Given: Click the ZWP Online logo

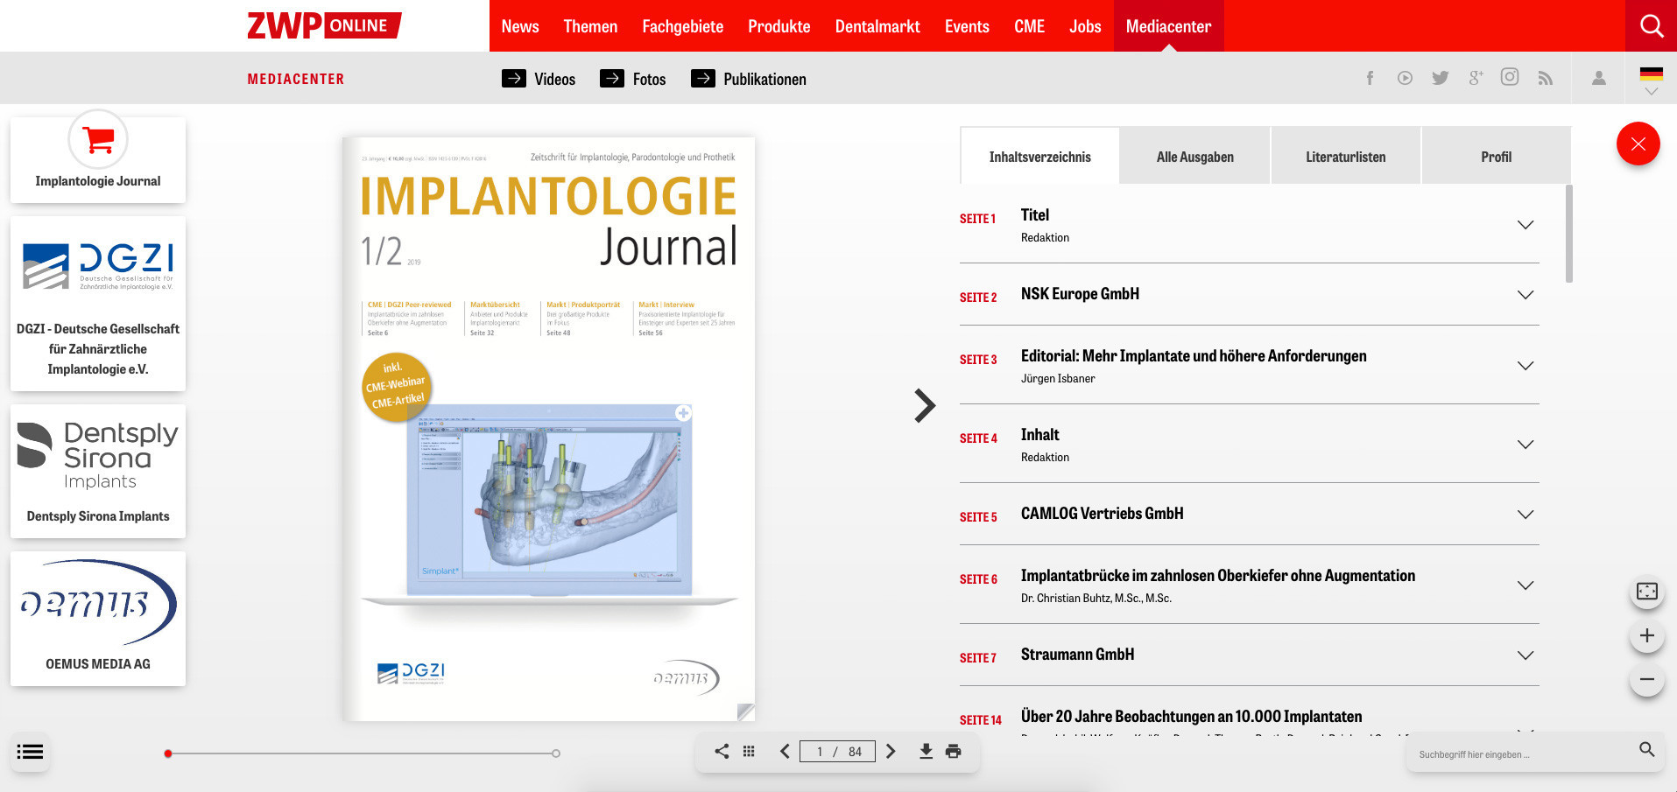Looking at the screenshot, I should tap(324, 25).
